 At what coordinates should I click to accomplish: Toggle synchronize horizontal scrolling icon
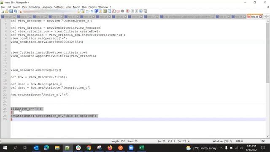point(82,11)
